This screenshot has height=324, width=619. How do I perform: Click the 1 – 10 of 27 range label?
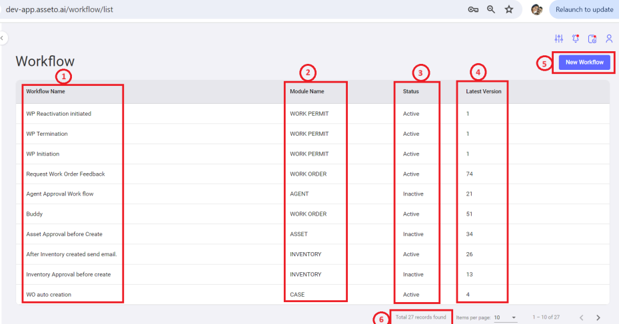[546, 317]
